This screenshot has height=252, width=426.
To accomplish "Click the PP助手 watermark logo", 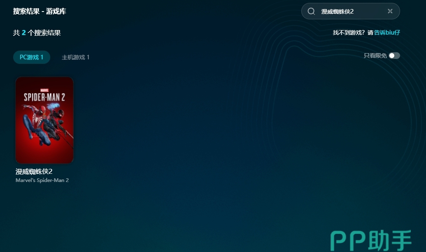I will [371, 240].
